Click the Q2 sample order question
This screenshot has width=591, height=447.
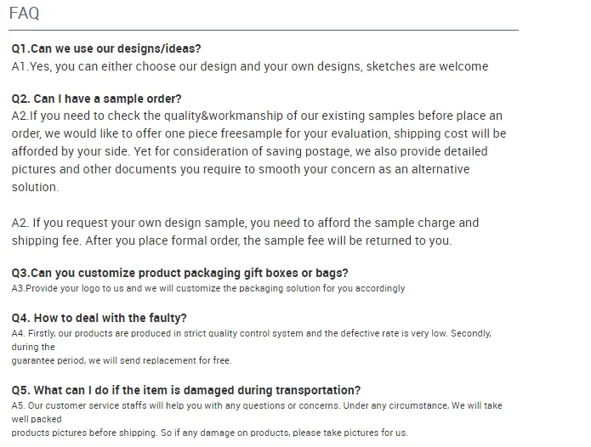(97, 99)
